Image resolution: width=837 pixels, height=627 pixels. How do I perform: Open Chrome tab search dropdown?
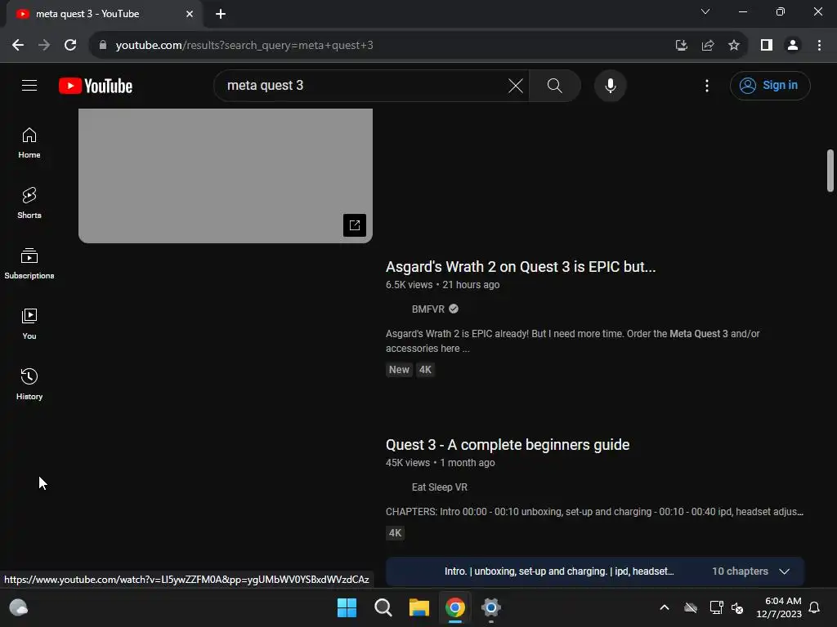tap(705, 11)
